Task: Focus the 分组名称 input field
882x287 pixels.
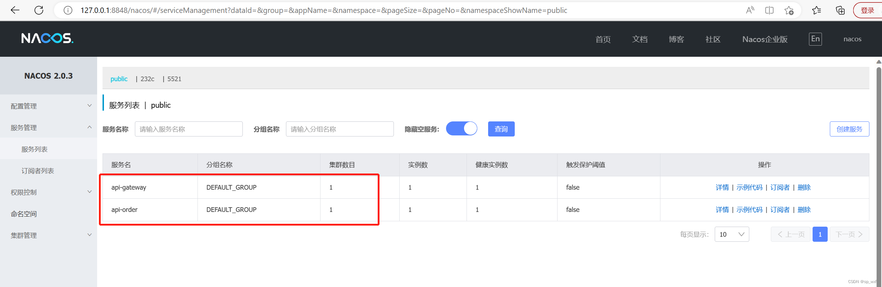Action: tap(340, 129)
